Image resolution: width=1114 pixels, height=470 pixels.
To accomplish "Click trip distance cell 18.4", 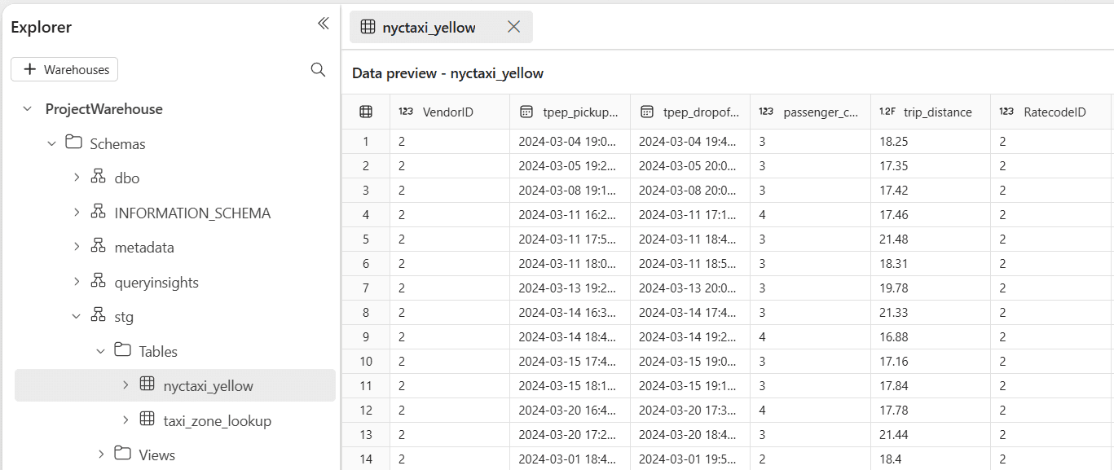I will (x=931, y=459).
